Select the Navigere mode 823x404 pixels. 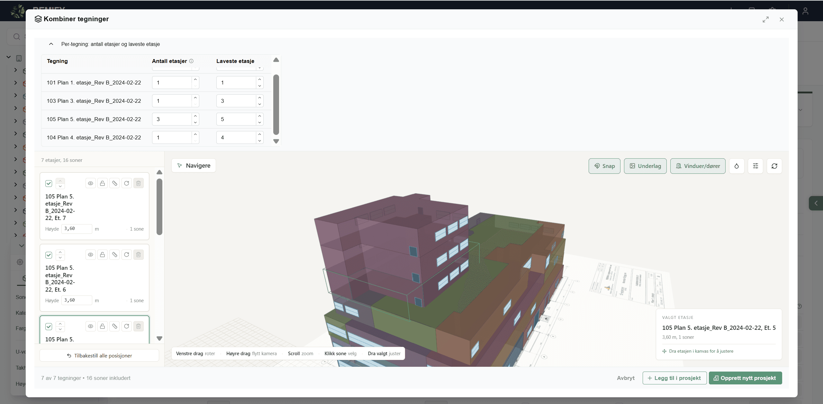(194, 165)
